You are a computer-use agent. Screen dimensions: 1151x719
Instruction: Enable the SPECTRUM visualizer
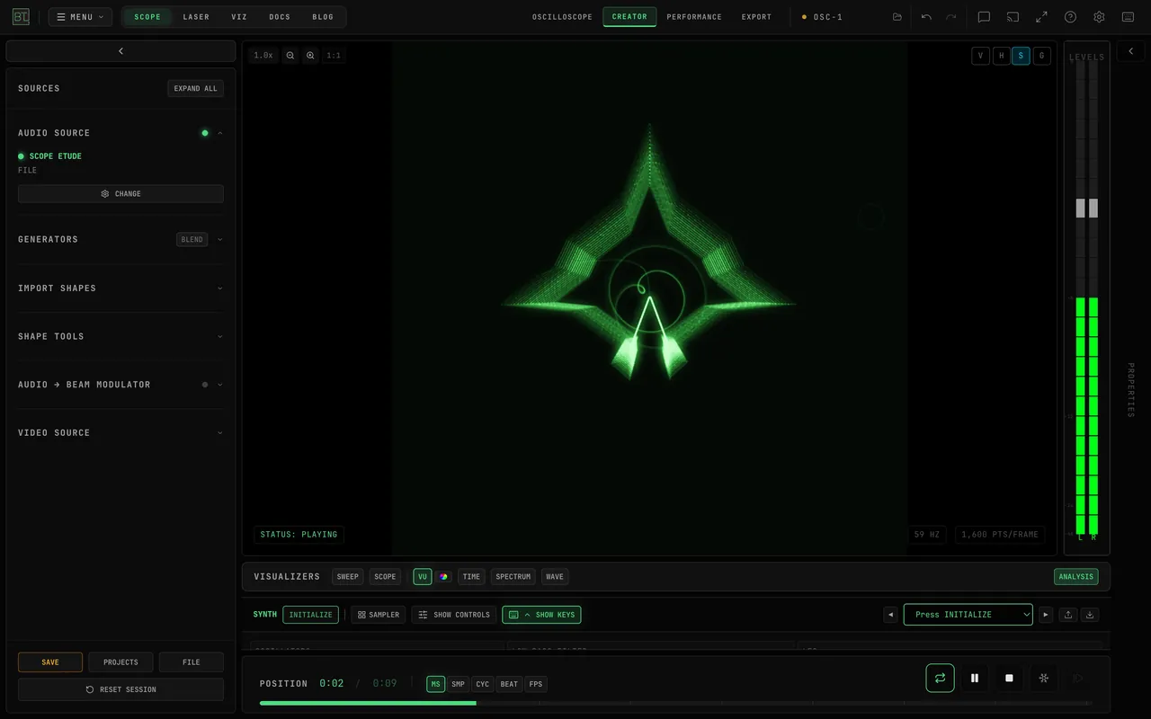tap(513, 577)
